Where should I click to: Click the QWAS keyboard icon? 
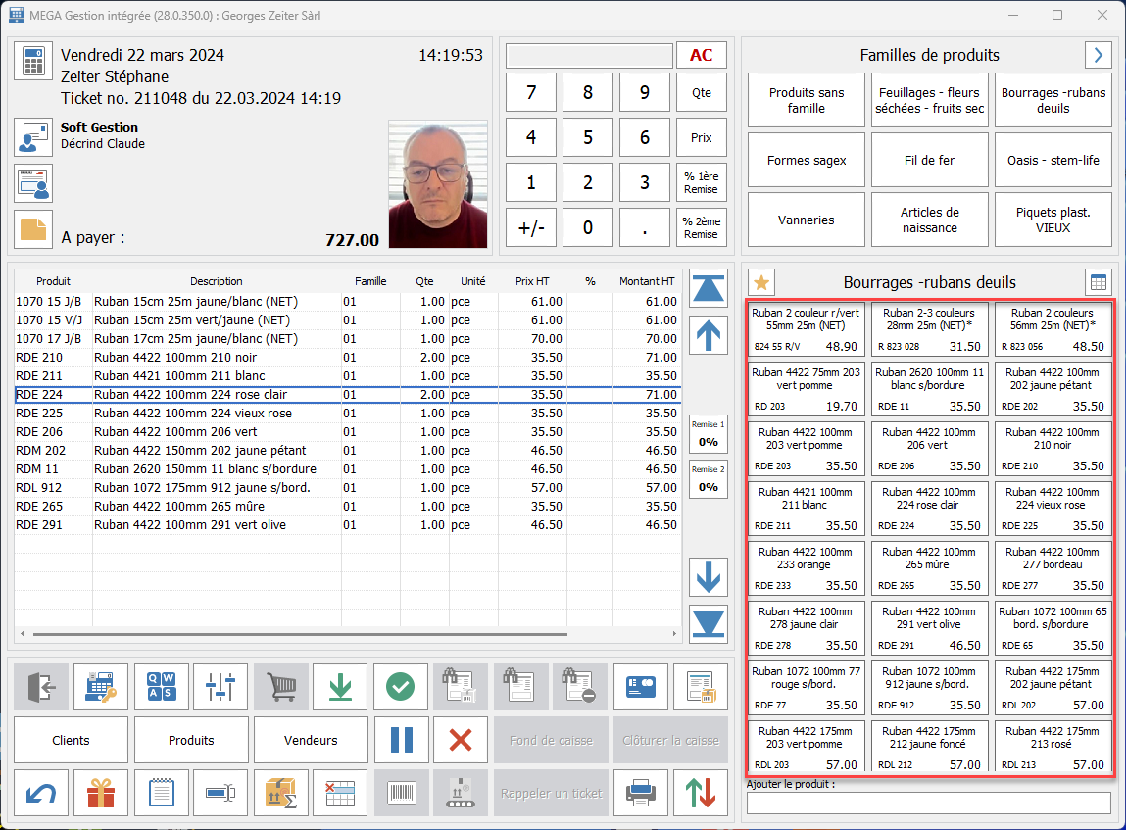[x=161, y=687]
